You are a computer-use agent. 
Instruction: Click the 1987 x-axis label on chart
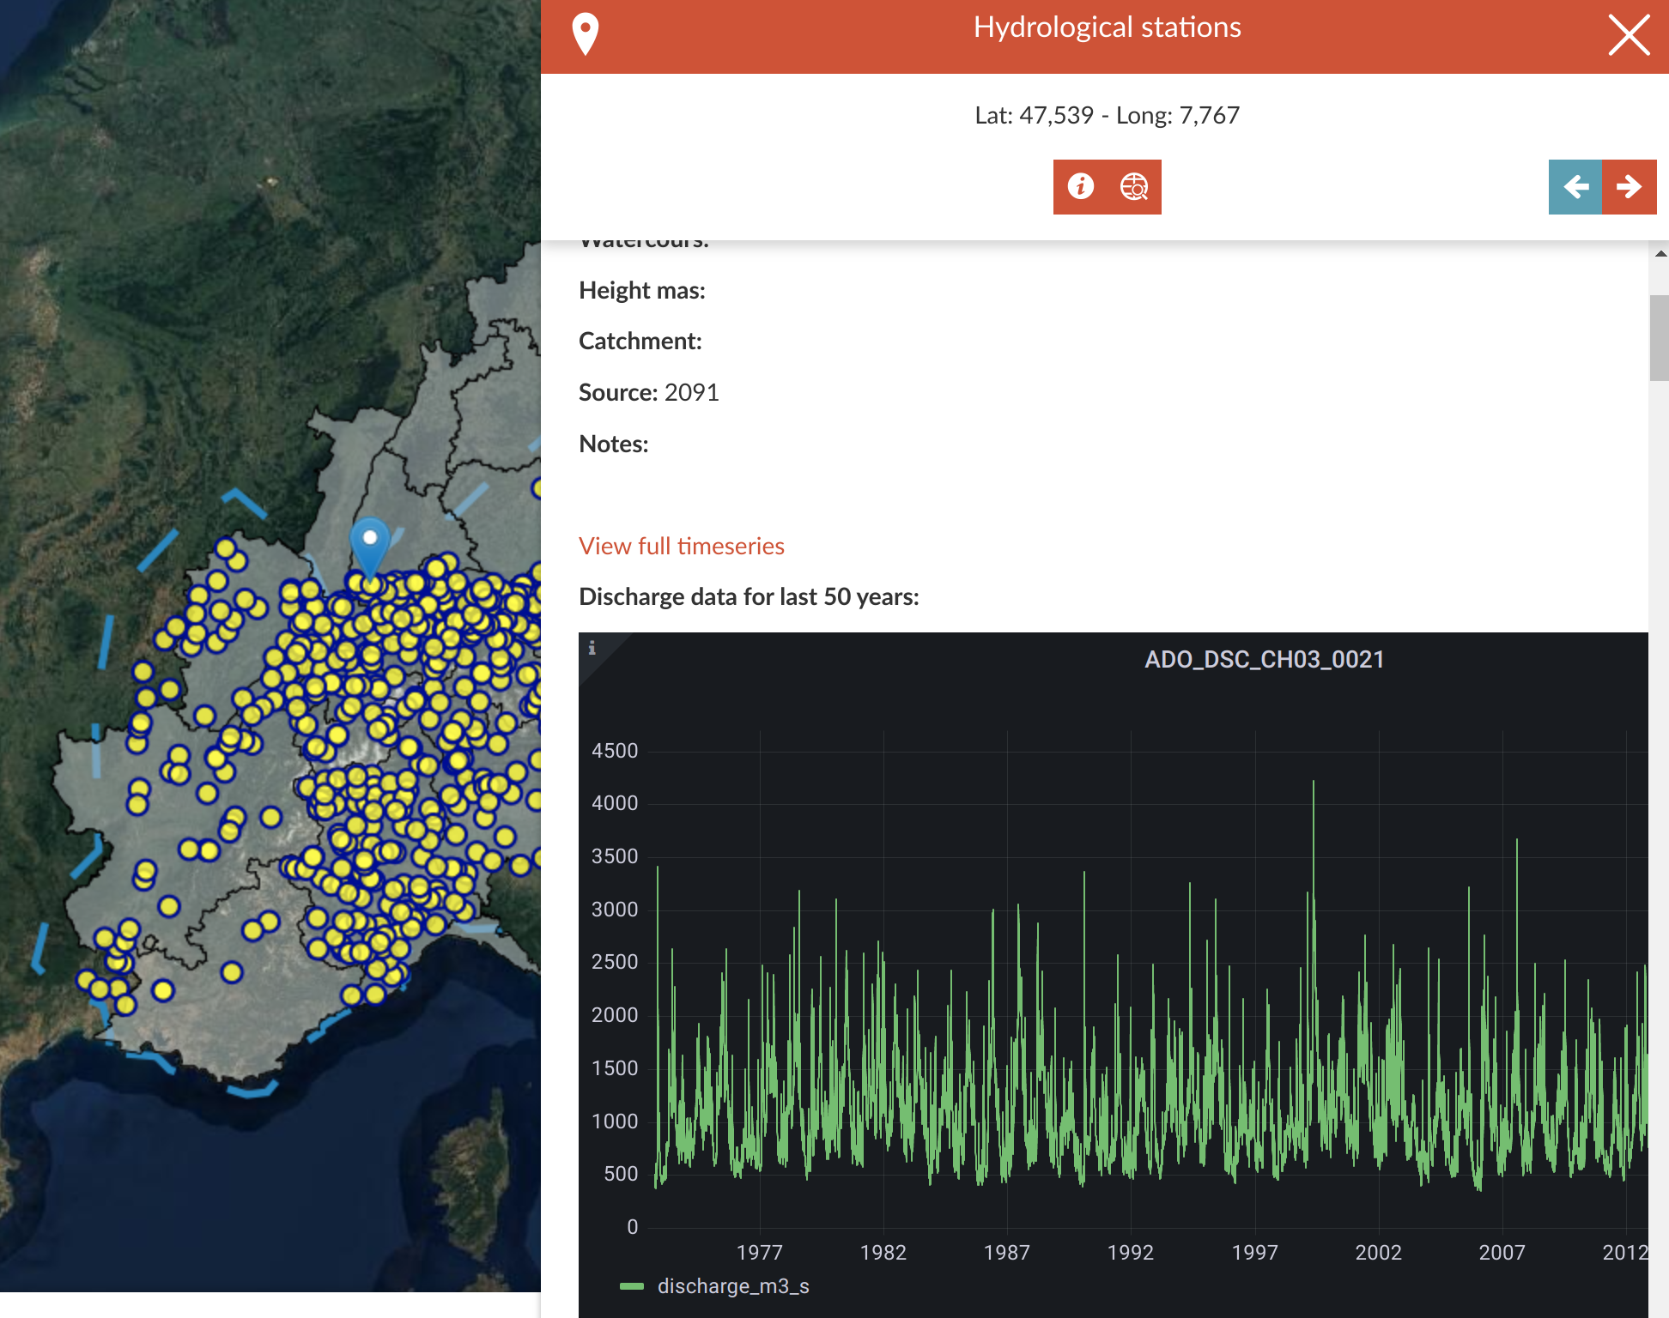click(x=1006, y=1252)
